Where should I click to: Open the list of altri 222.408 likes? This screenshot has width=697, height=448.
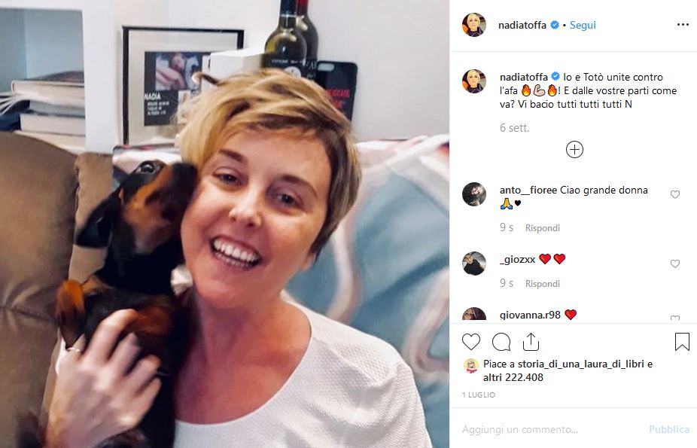point(513,377)
